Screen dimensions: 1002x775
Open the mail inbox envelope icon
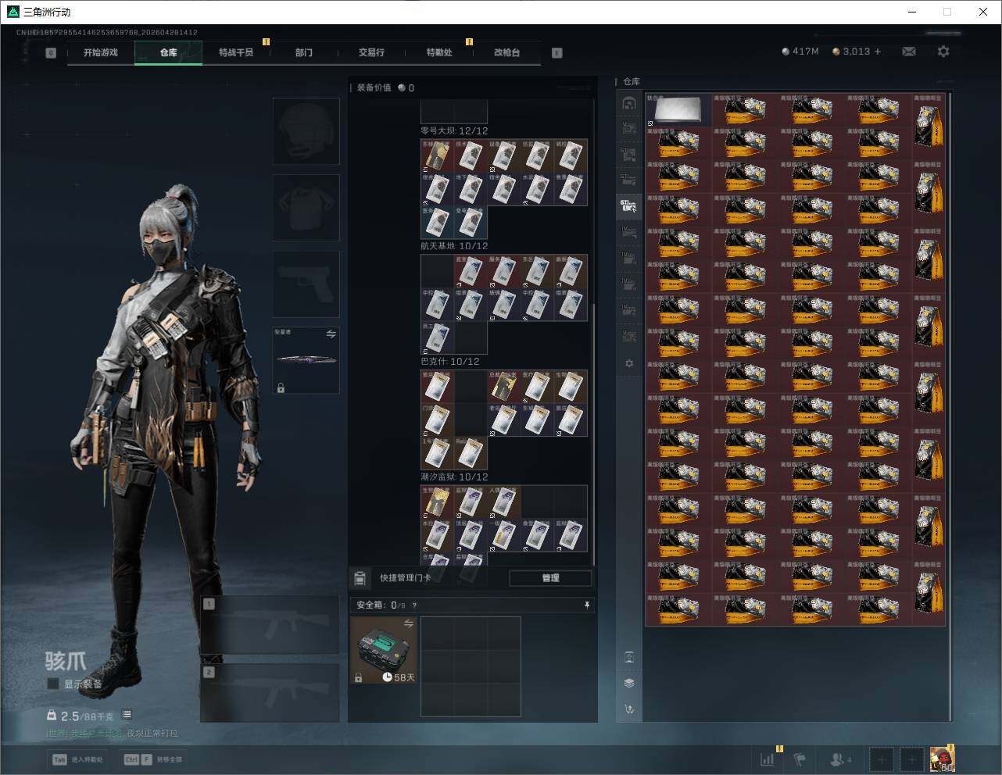[x=908, y=52]
